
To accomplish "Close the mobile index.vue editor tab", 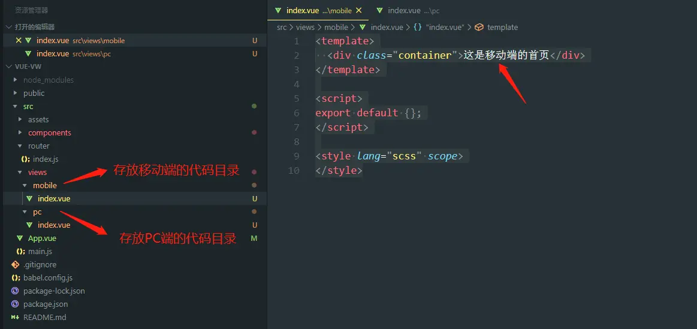I will [359, 10].
